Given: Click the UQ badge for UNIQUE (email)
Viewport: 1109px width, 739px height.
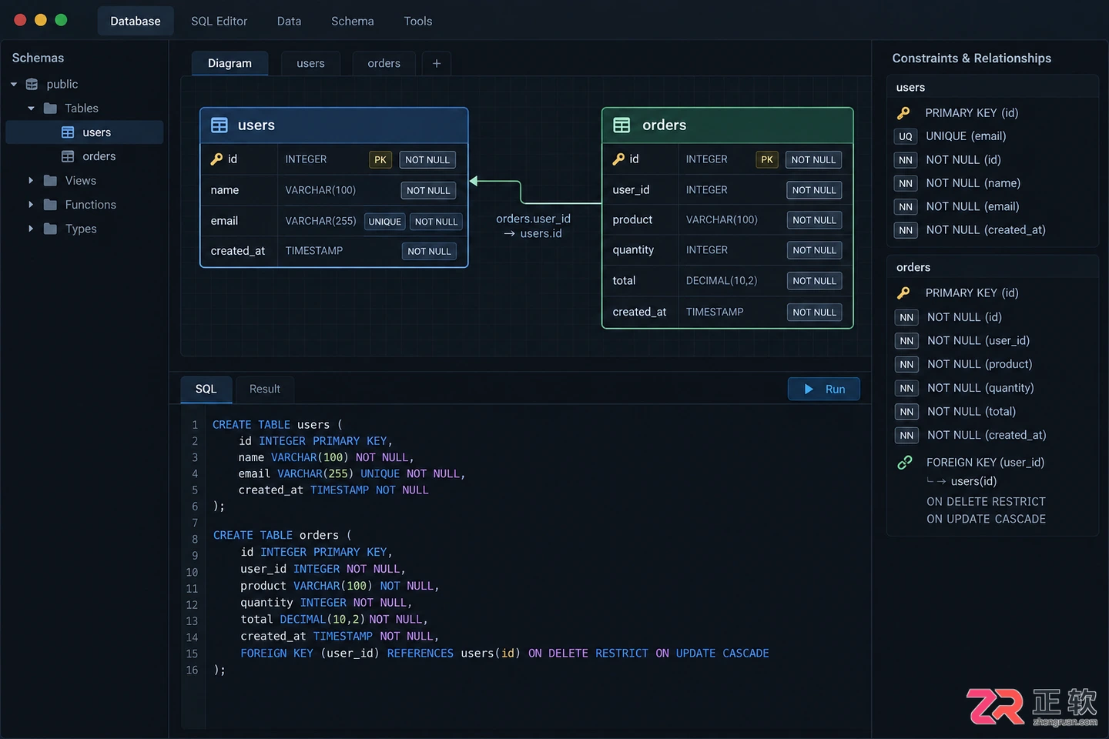Looking at the screenshot, I should pos(906,136).
